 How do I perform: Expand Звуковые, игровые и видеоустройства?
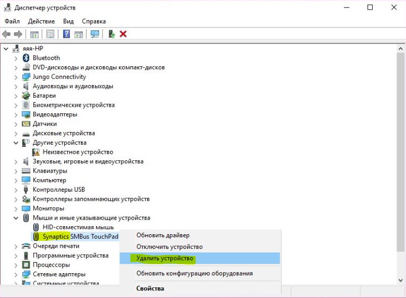point(16,162)
